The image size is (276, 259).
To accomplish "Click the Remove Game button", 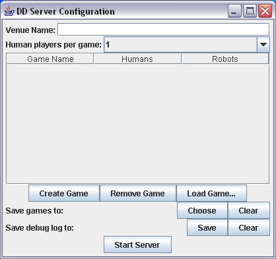I will tap(138, 193).
